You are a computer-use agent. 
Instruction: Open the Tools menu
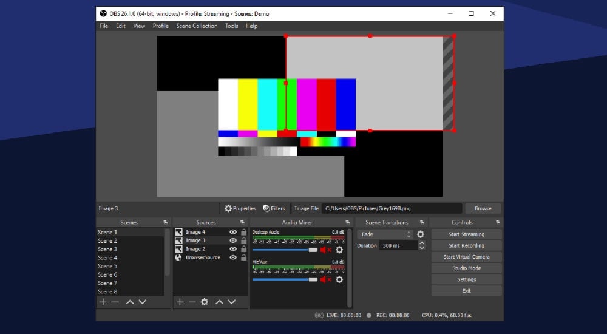[231, 26]
